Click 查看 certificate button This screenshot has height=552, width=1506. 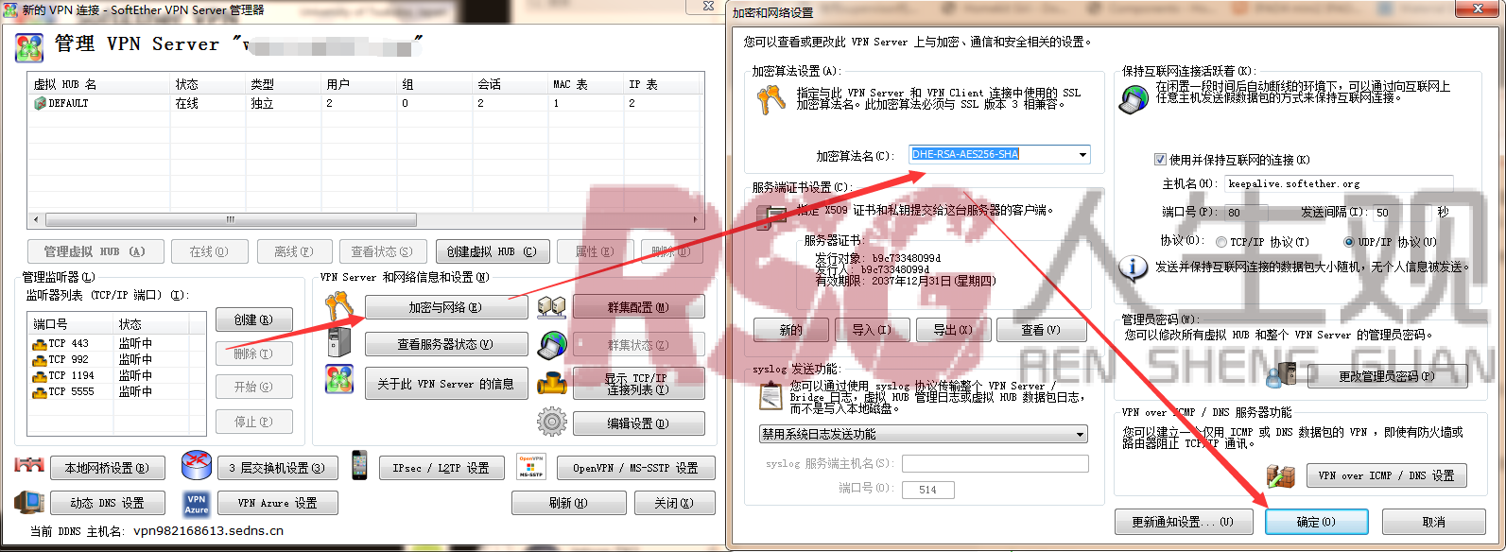[1041, 330]
